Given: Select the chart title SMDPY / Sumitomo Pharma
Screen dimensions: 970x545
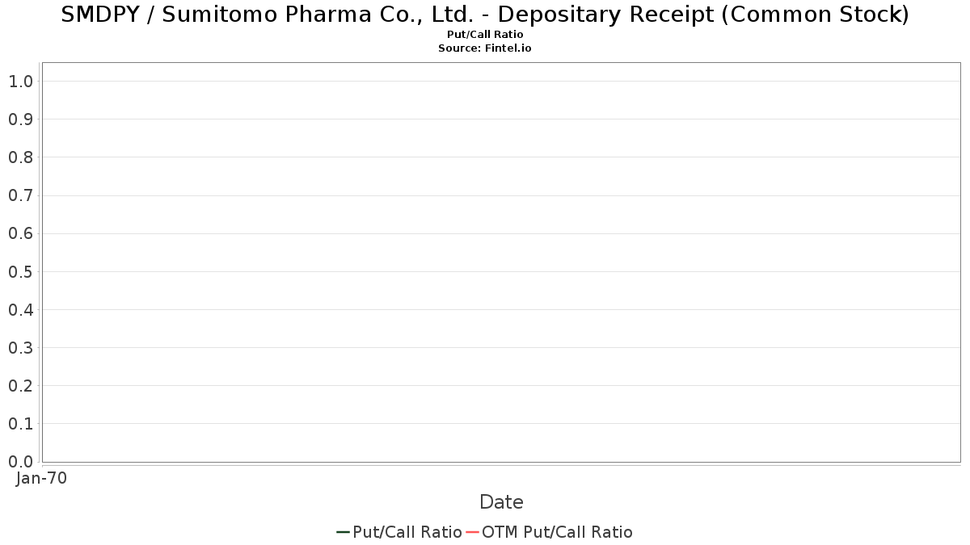Looking at the screenshot, I should (485, 15).
